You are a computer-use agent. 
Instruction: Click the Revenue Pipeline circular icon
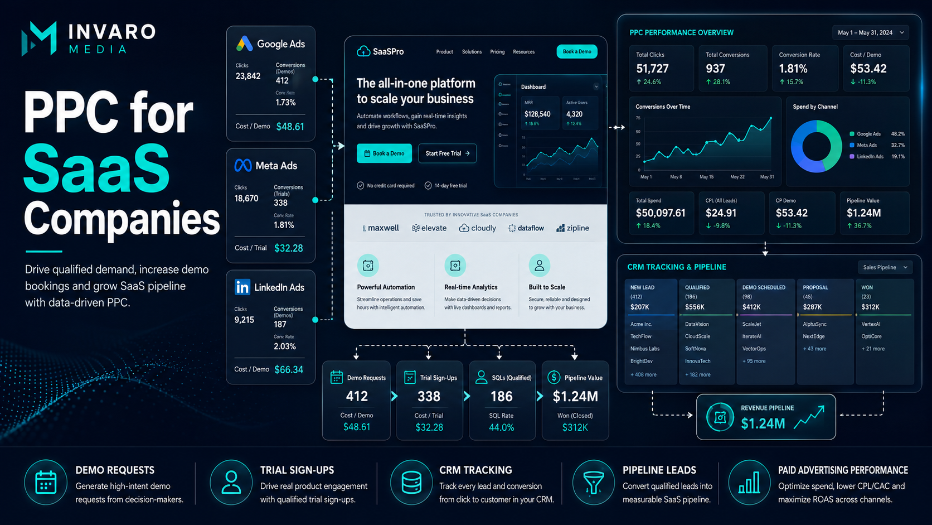point(720,417)
